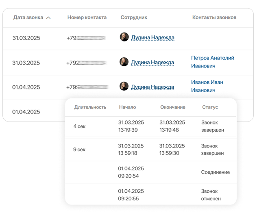Screen dimensions: 257x213
Task: Click Звонок завершен status in 9 сек row
Action: click(x=212, y=150)
